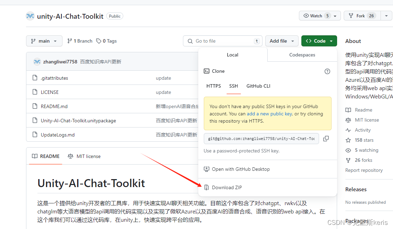Open the main branch selector dropdown
This screenshot has width=393, height=229.
click(x=44, y=41)
